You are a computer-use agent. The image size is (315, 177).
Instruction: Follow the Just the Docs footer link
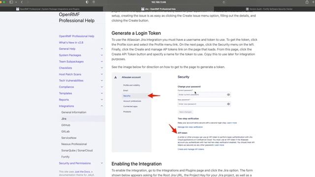point(82,172)
